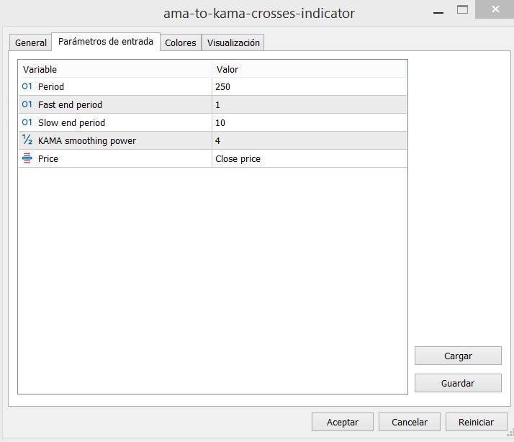Open the Close price dropdown value
The image size is (514, 442).
(x=309, y=158)
